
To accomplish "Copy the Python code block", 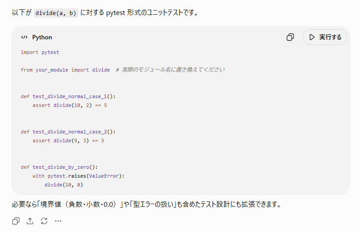I will (290, 37).
